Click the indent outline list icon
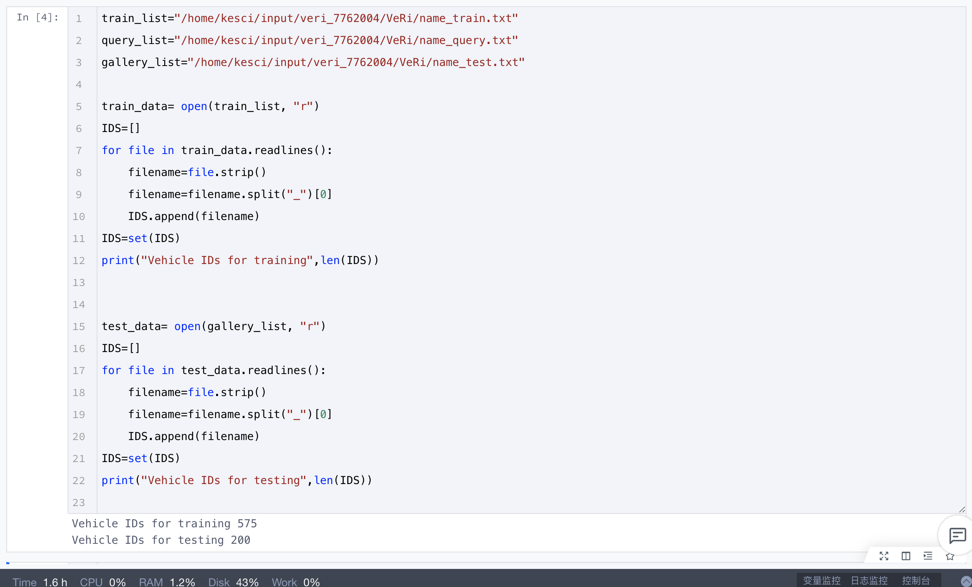The image size is (972, 587). (x=928, y=556)
